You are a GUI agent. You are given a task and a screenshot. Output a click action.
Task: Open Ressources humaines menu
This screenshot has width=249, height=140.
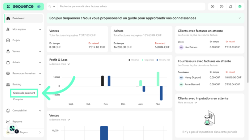pyautogui.click(x=24, y=73)
